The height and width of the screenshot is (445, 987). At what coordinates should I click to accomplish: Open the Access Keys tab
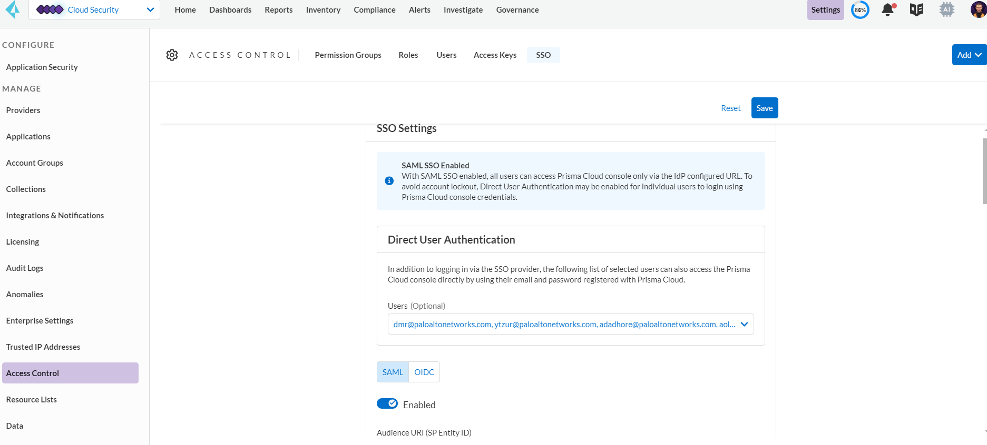(495, 55)
